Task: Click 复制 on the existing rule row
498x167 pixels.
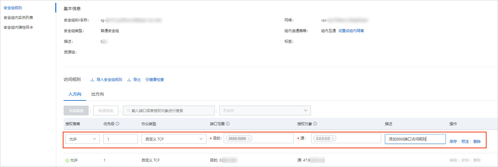Action: point(465,160)
